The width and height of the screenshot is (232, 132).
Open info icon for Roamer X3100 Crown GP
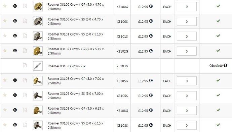(15, 6)
